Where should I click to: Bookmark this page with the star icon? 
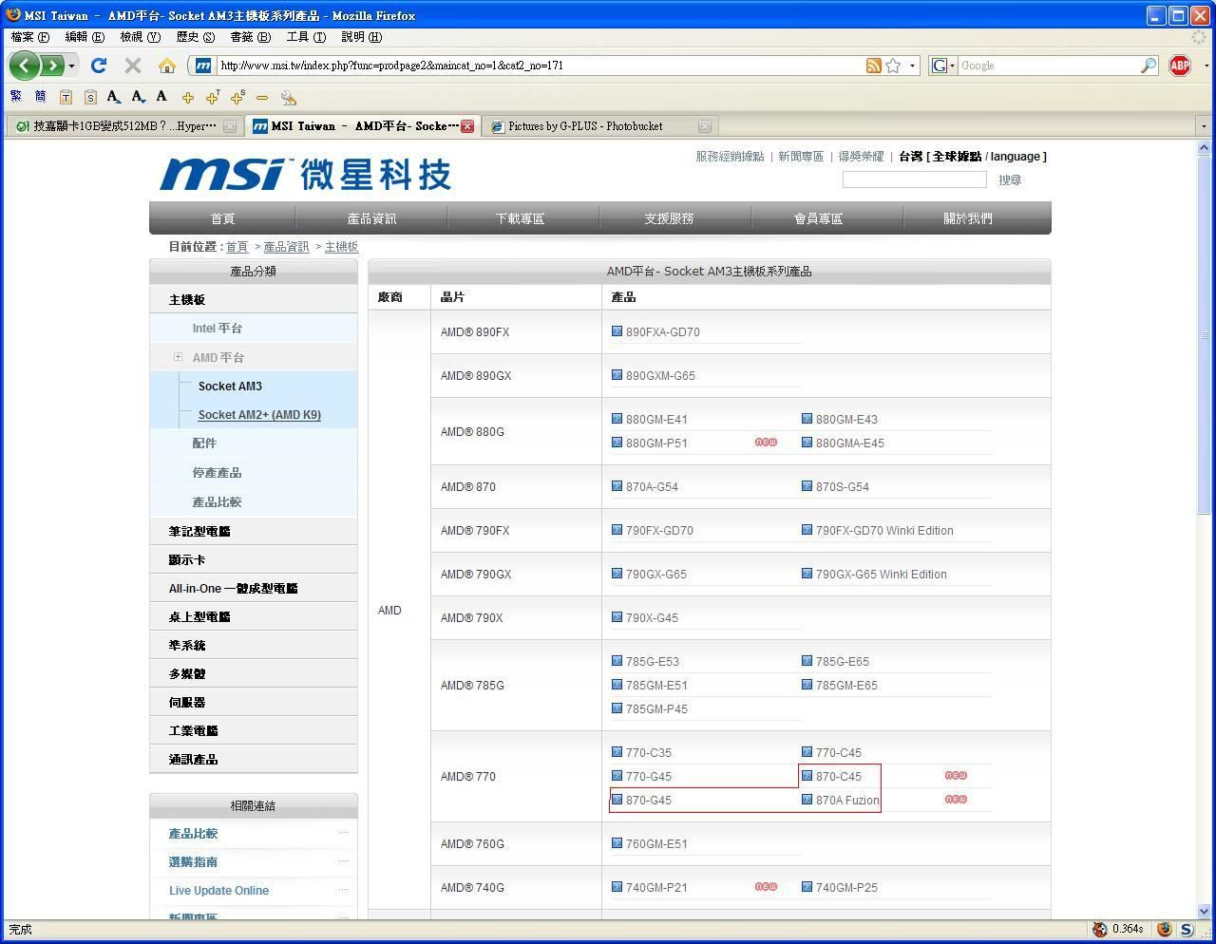[x=893, y=66]
